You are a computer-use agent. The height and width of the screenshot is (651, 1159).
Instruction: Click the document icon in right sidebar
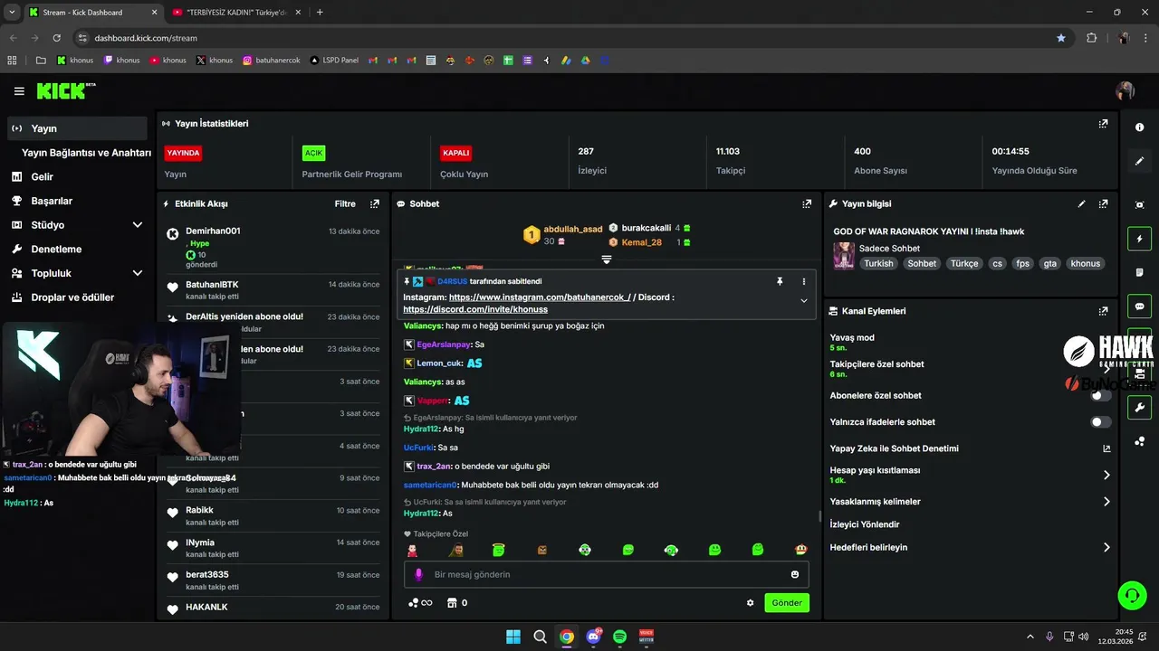[1140, 272]
